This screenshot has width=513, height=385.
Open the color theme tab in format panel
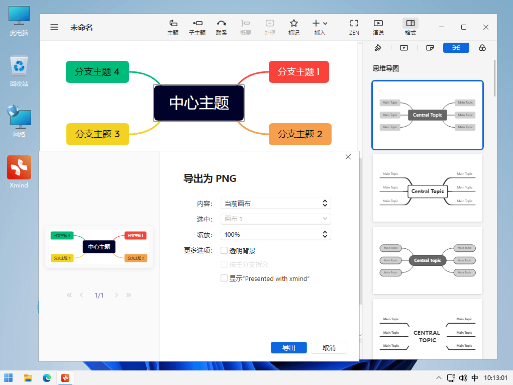[482, 48]
